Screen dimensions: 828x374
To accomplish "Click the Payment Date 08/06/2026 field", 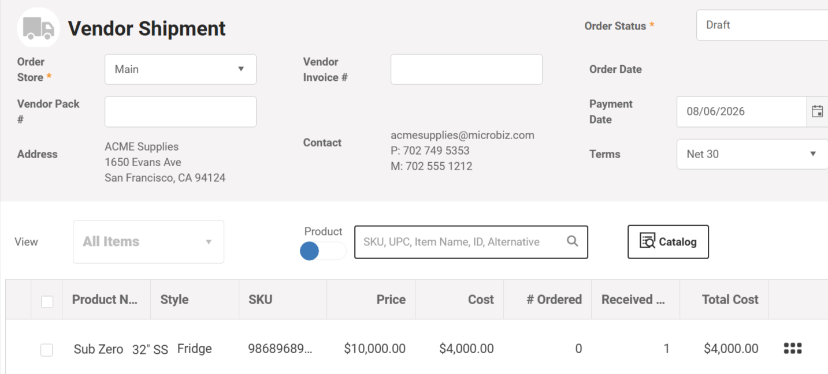I will [741, 111].
